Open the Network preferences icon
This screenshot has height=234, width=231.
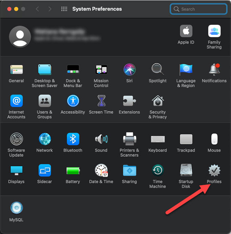click(x=44, y=139)
